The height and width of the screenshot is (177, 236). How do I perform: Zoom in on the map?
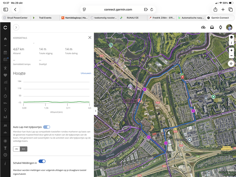(231, 50)
